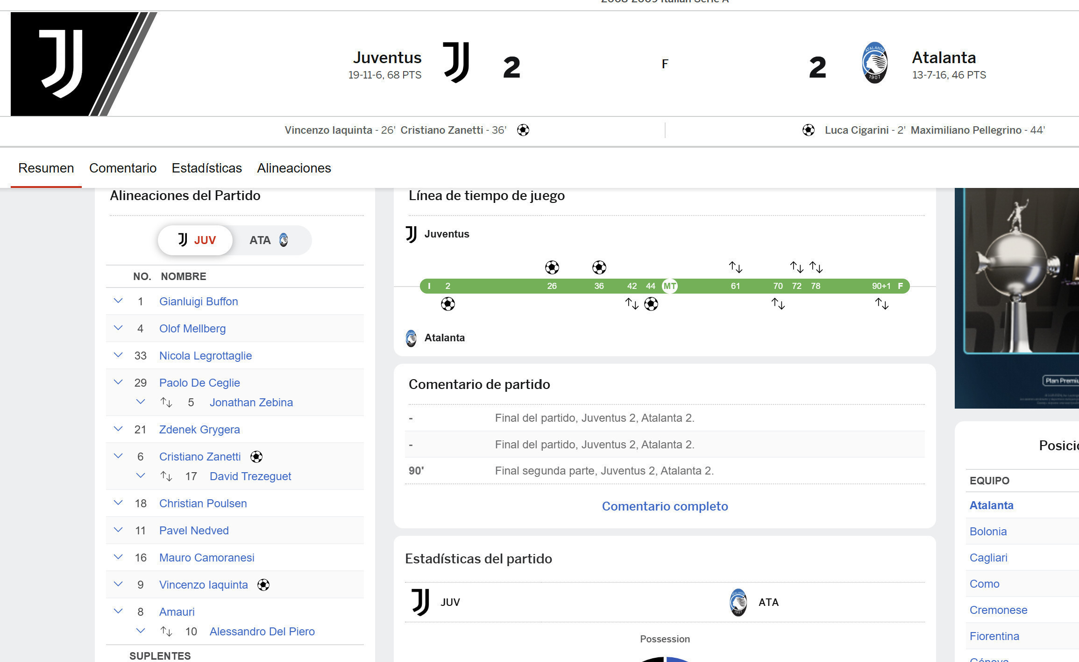
Task: Click Juventus goal ball icon at minute 26
Action: point(552,267)
